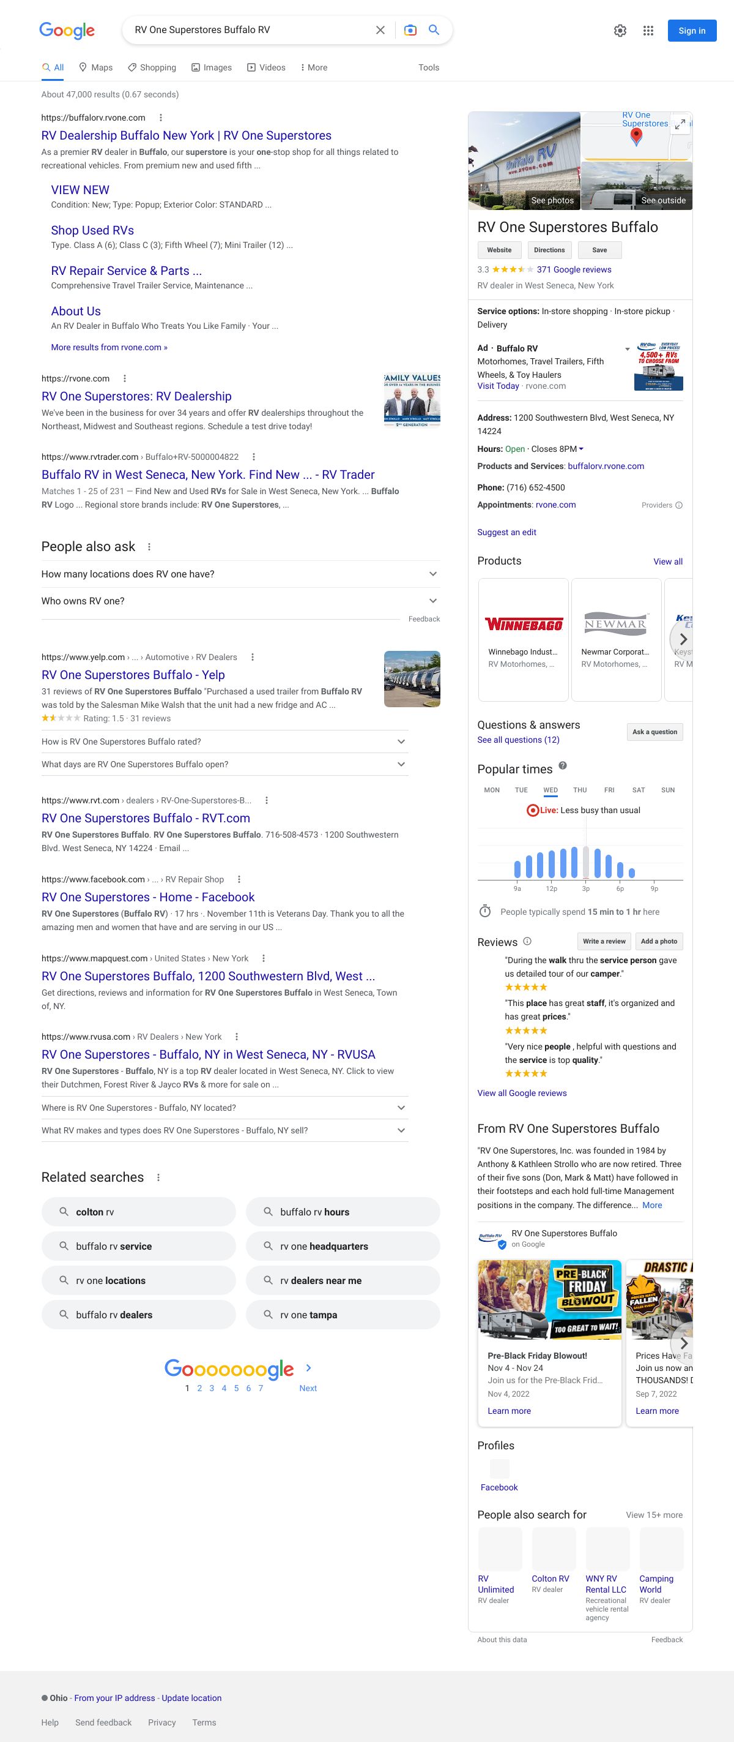Screen dimensions: 734x1742
Task: Open options menu for the Yelp result
Action: pos(253,658)
